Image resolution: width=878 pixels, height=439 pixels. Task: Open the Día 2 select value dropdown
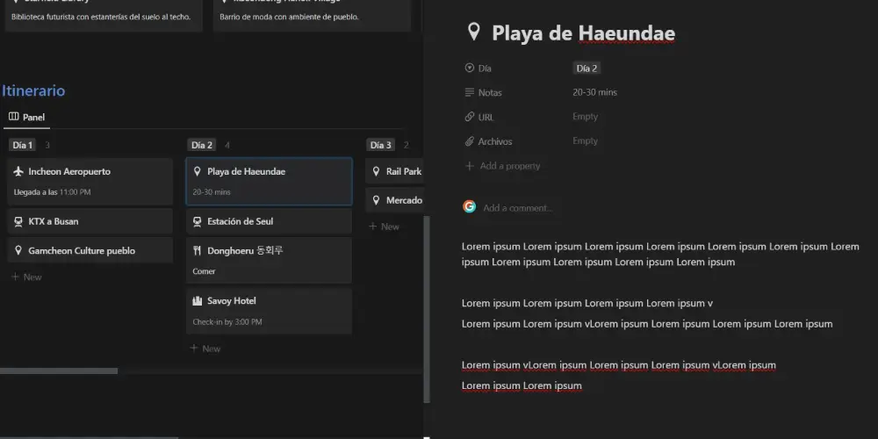tap(587, 68)
